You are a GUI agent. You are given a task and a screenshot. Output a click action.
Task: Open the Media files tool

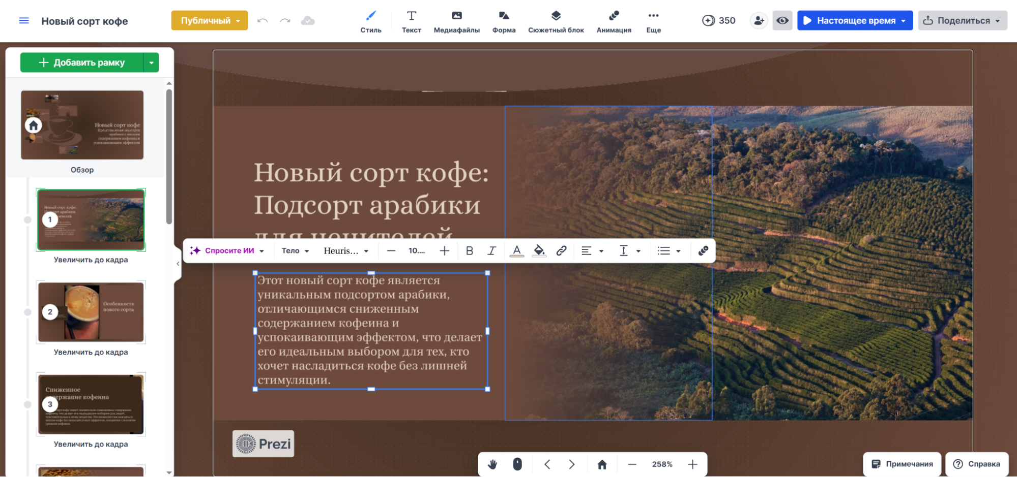click(x=456, y=22)
